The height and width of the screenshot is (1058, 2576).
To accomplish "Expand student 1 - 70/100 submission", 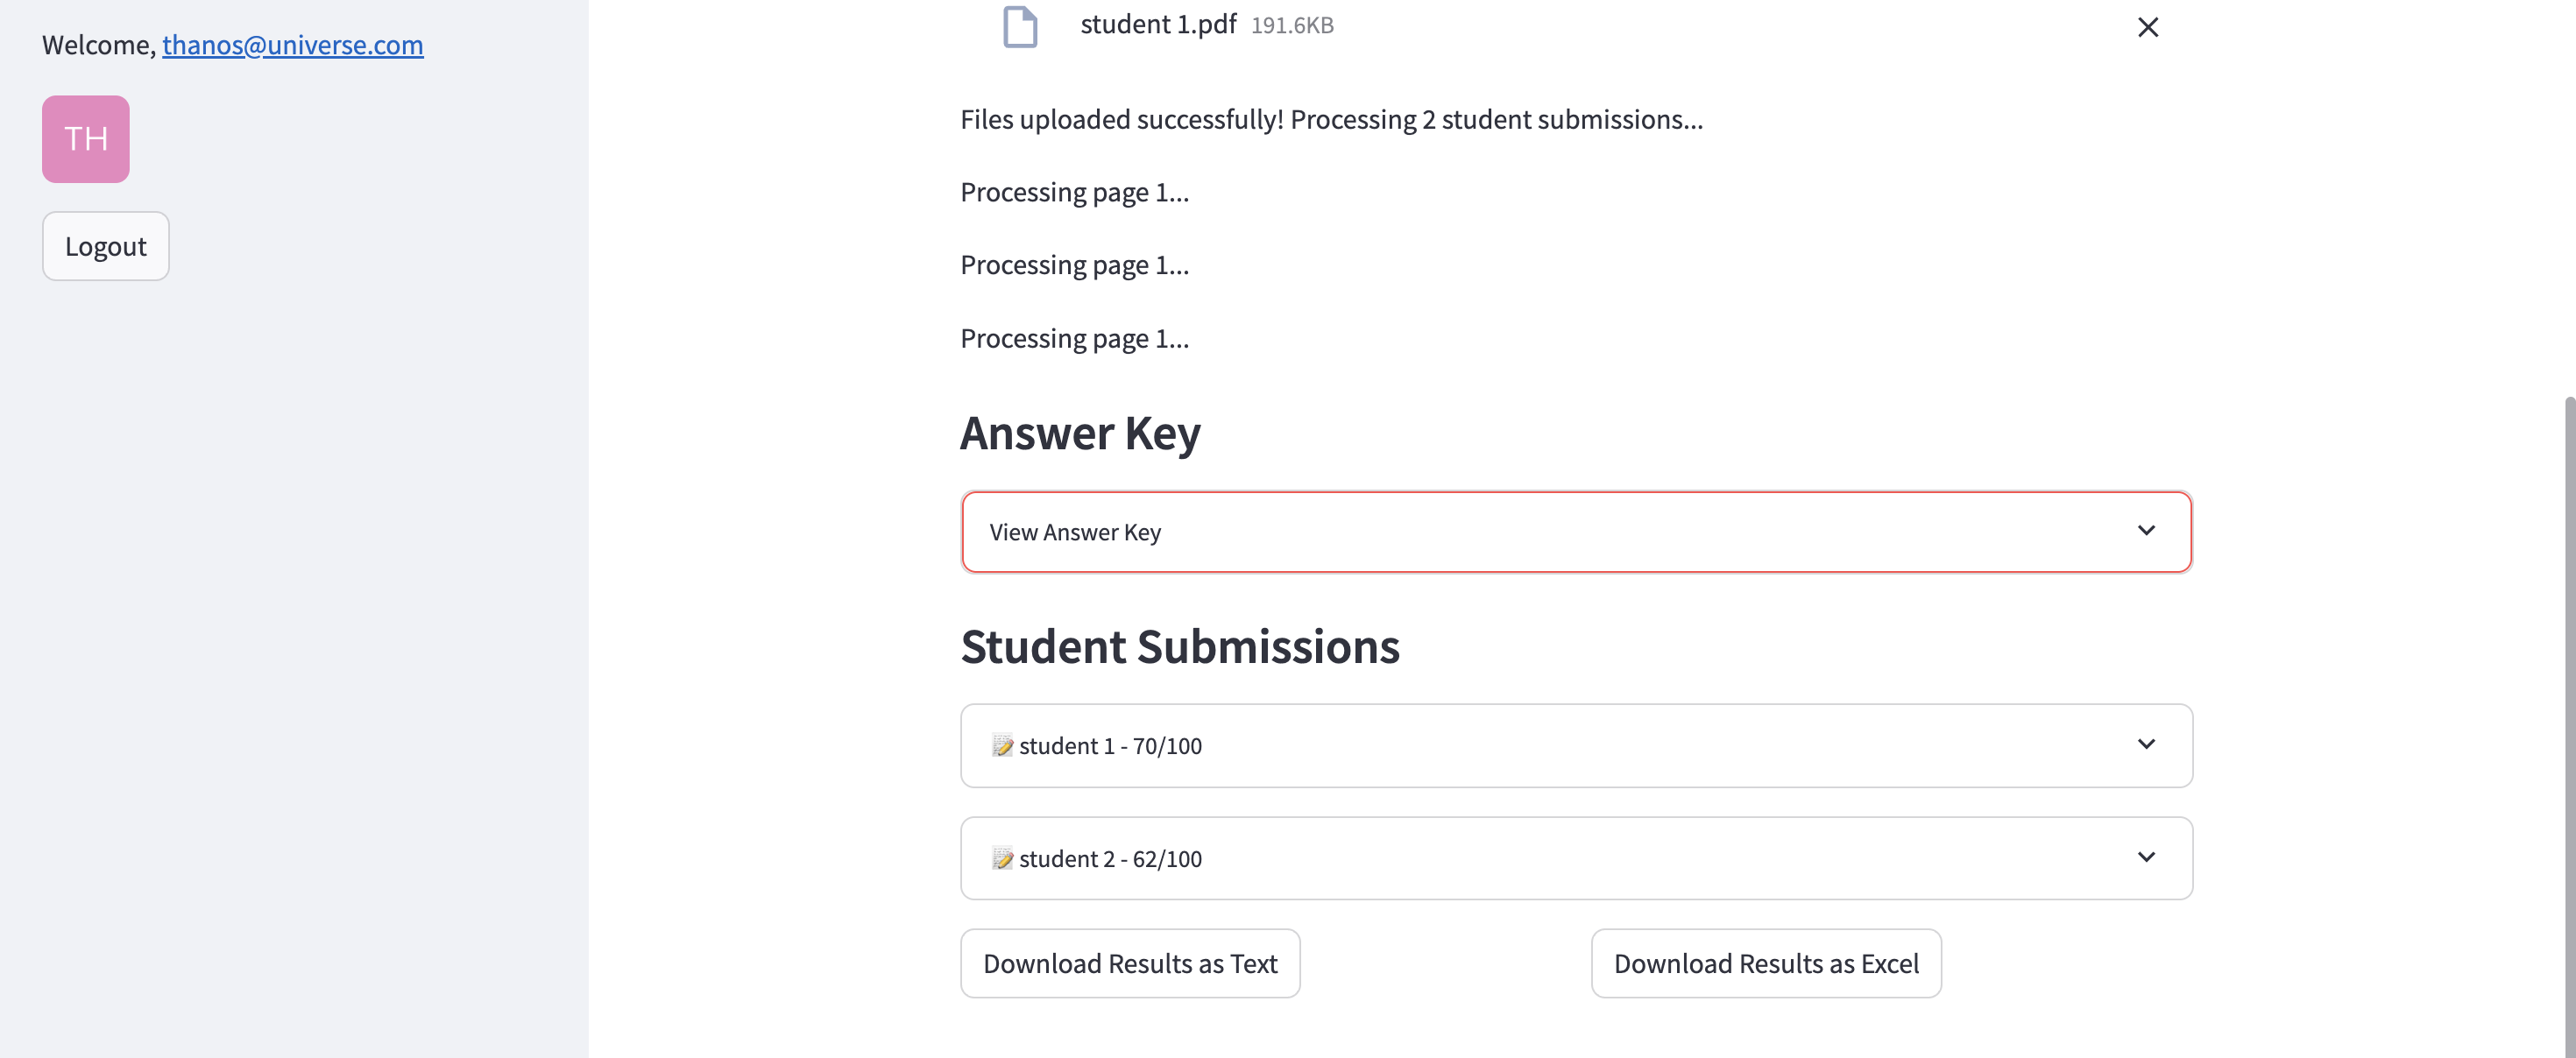I will click(x=1576, y=746).
